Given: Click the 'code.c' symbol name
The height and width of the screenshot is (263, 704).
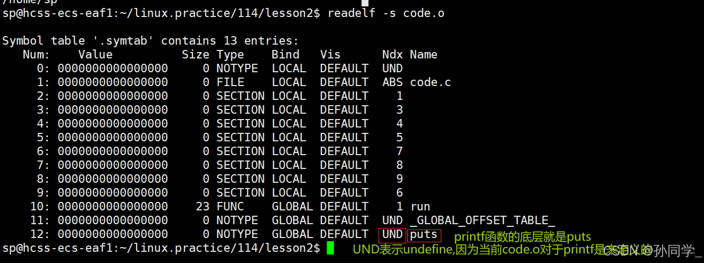Looking at the screenshot, I should tap(431, 82).
